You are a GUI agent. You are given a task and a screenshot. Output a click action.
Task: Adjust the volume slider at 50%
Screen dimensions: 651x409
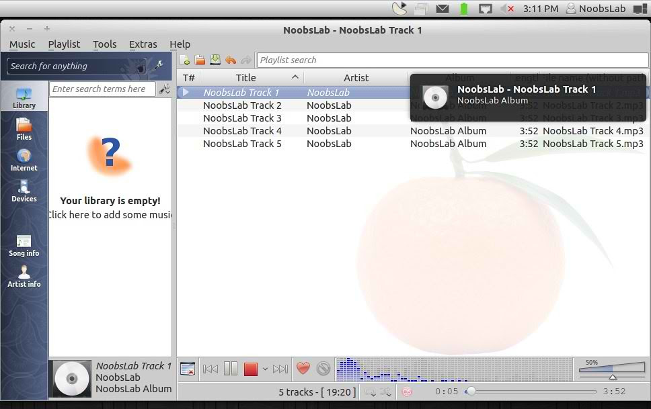pyautogui.click(x=612, y=369)
